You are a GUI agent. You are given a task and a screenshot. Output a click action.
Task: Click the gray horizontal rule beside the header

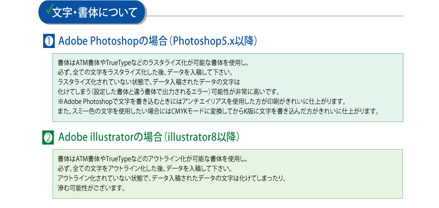pyautogui.click(x=274, y=16)
